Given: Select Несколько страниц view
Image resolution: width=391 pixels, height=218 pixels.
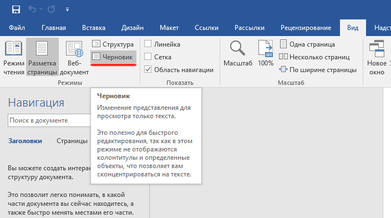Looking at the screenshot, I should point(314,57).
